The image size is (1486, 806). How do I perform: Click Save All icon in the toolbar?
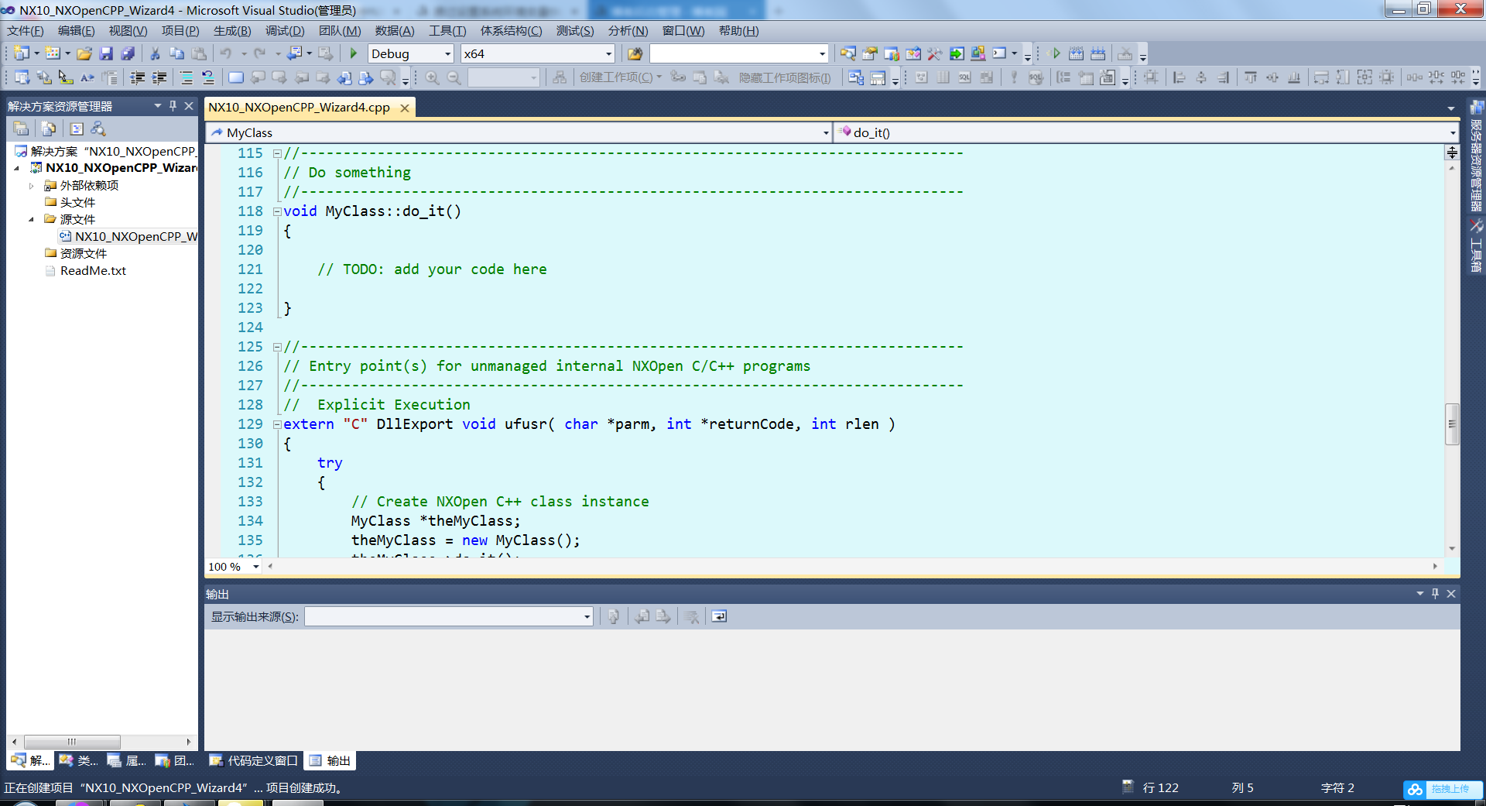128,53
